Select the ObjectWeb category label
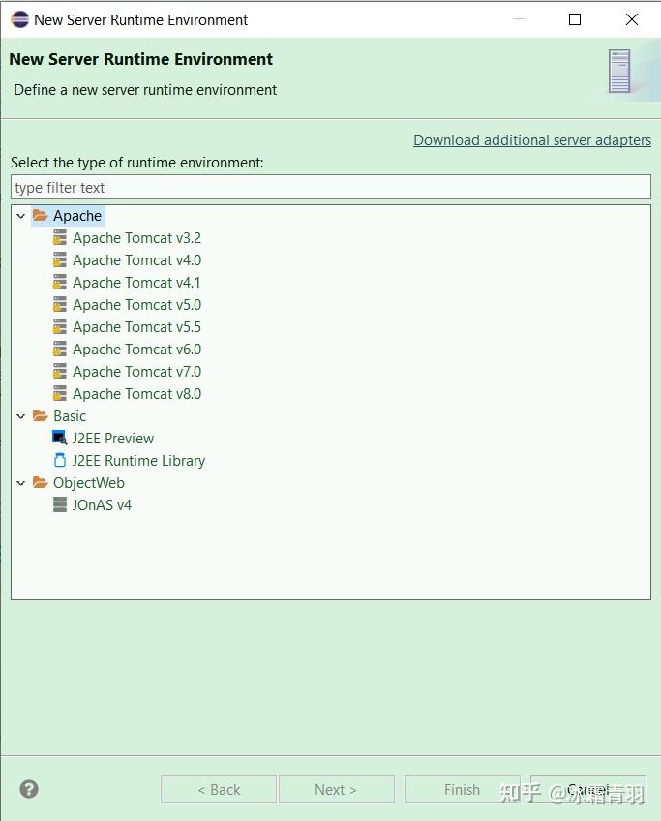 [x=89, y=482]
